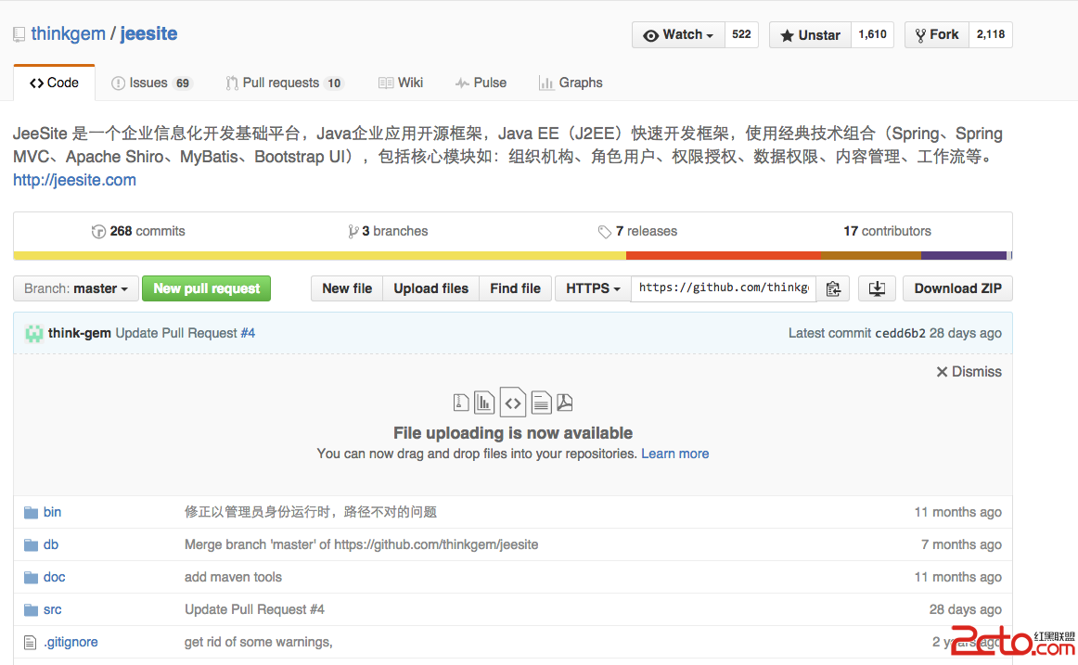Click the Upload files button
The width and height of the screenshot is (1078, 665).
pyautogui.click(x=431, y=288)
